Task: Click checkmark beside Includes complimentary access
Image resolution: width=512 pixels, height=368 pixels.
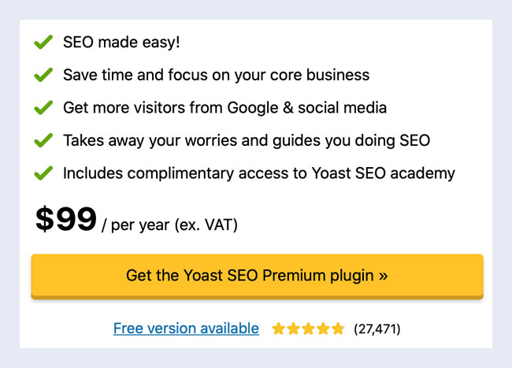Action: (43, 173)
